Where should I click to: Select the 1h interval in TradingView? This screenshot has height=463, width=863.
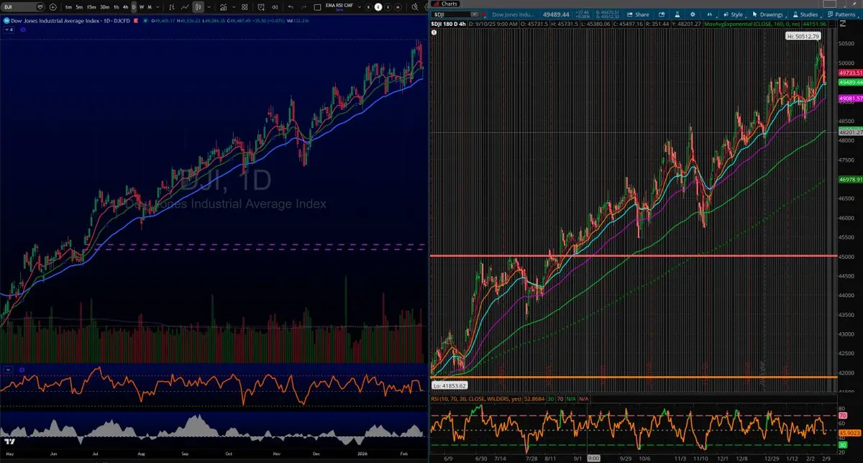click(117, 6)
